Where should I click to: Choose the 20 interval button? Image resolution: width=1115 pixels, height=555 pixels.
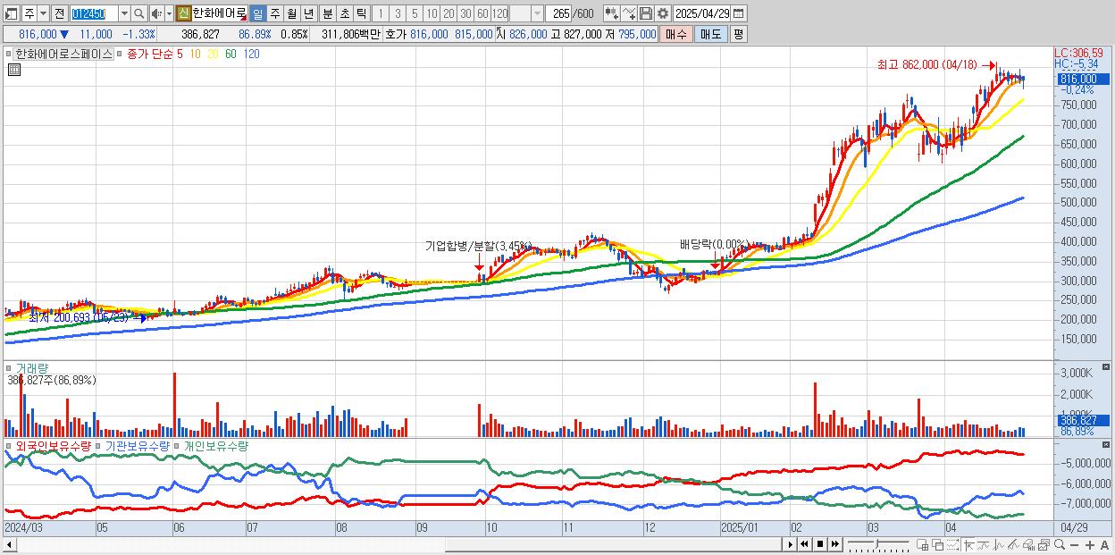(x=449, y=13)
